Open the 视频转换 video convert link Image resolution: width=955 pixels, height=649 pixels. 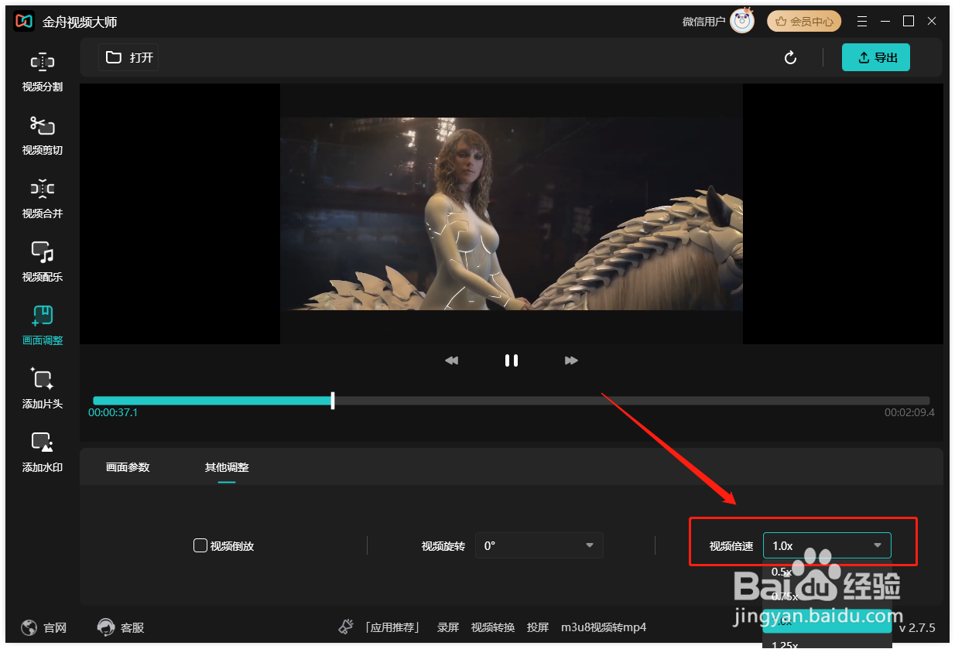(493, 627)
